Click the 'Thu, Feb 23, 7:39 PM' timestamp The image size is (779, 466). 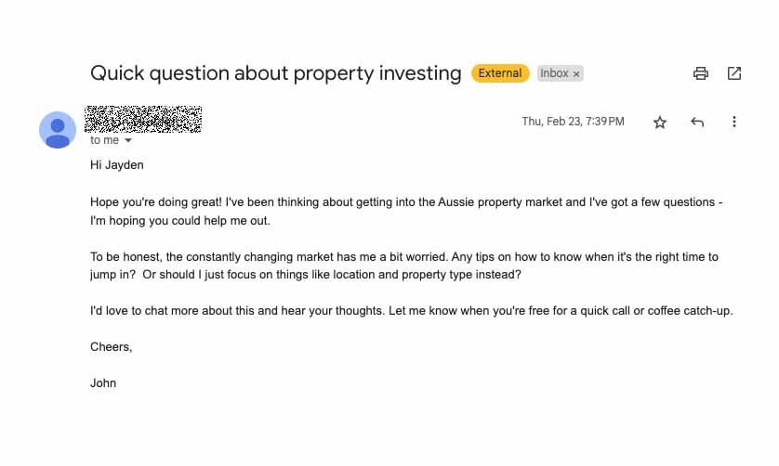(573, 122)
